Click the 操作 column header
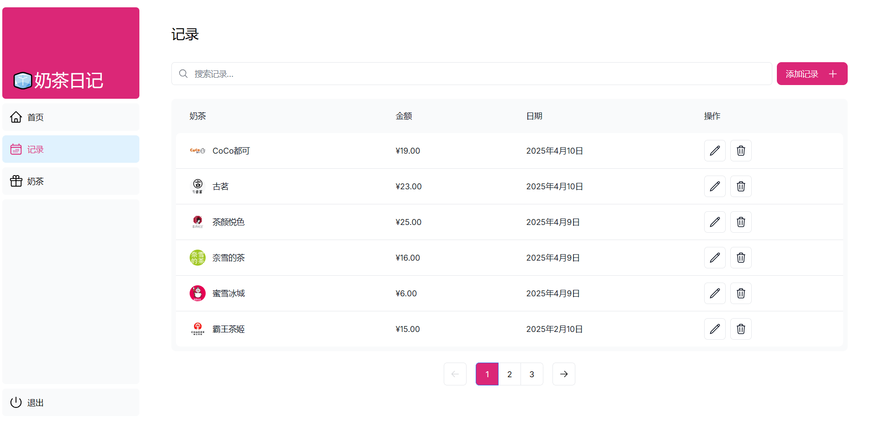This screenshot has height=422, width=871. click(712, 116)
